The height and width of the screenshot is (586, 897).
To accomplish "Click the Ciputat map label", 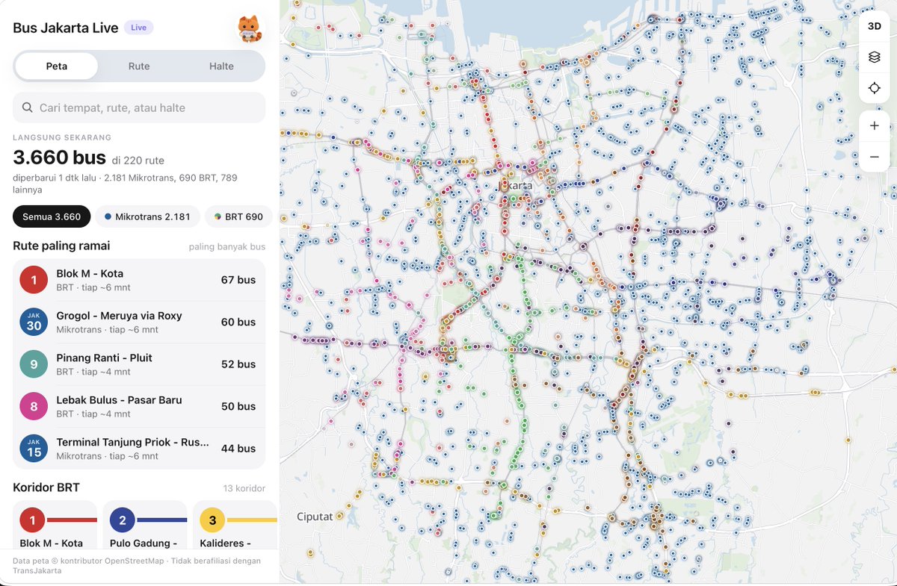I will coord(314,516).
